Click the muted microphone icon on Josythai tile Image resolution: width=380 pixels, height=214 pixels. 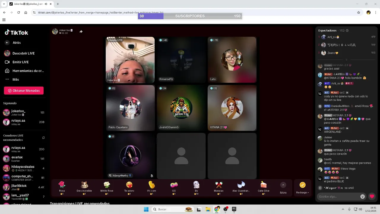152,176
